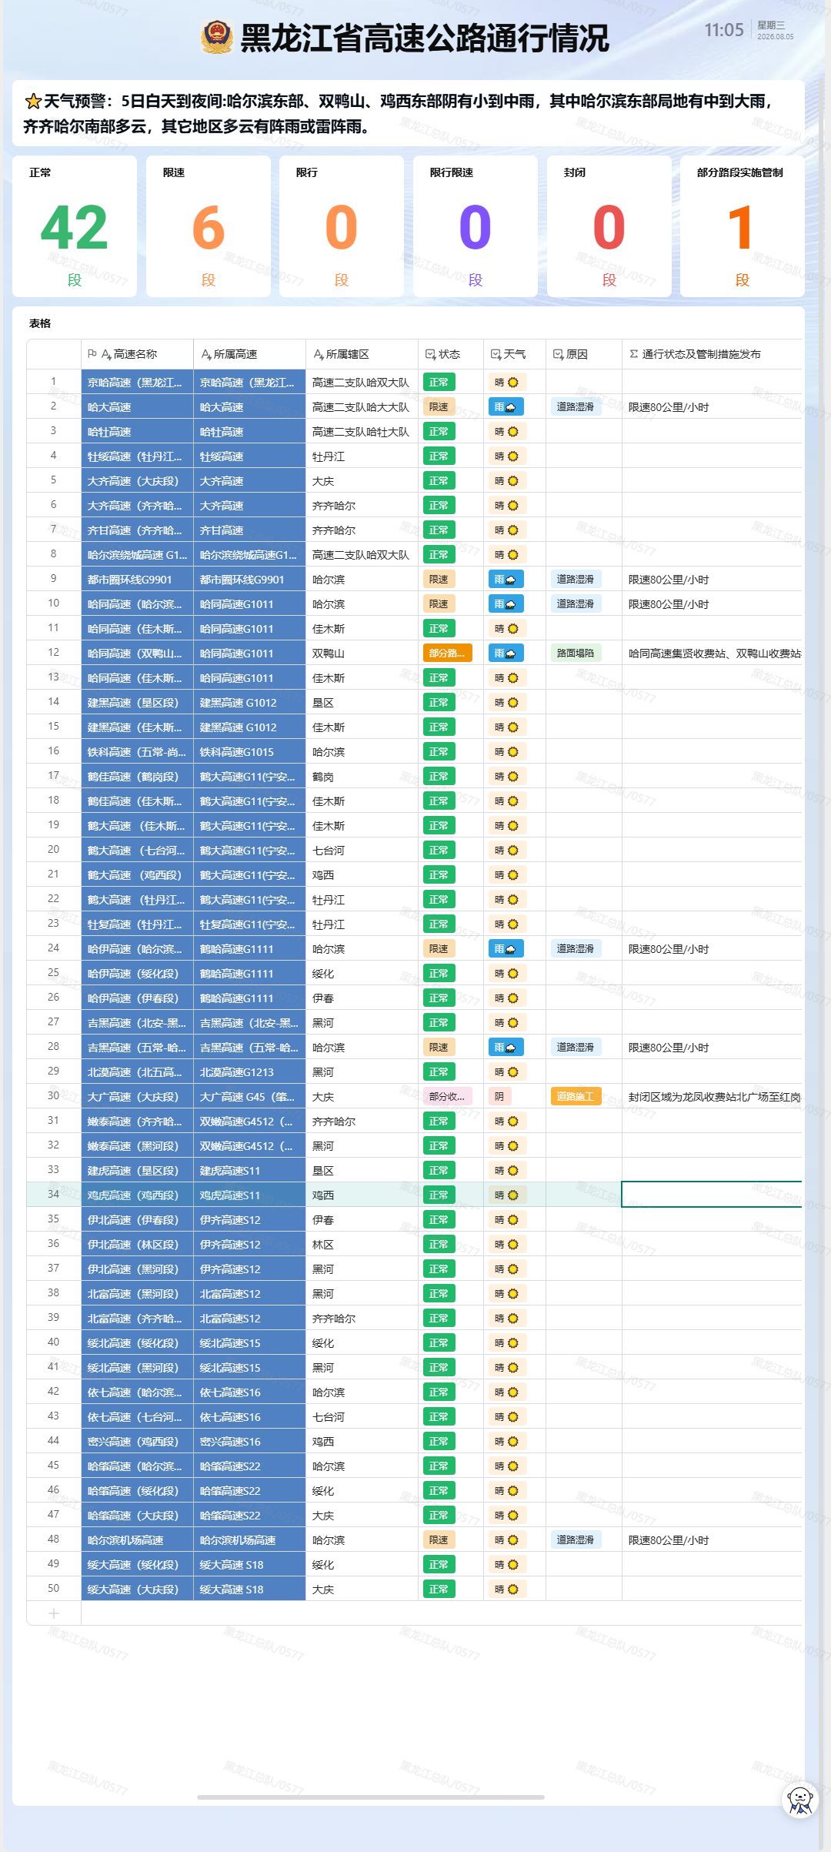The width and height of the screenshot is (831, 1852).
Task: Click the horizontal scrollbar at page bottom
Action: pos(371,1797)
